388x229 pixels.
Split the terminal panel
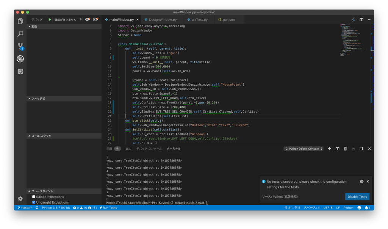click(337, 149)
